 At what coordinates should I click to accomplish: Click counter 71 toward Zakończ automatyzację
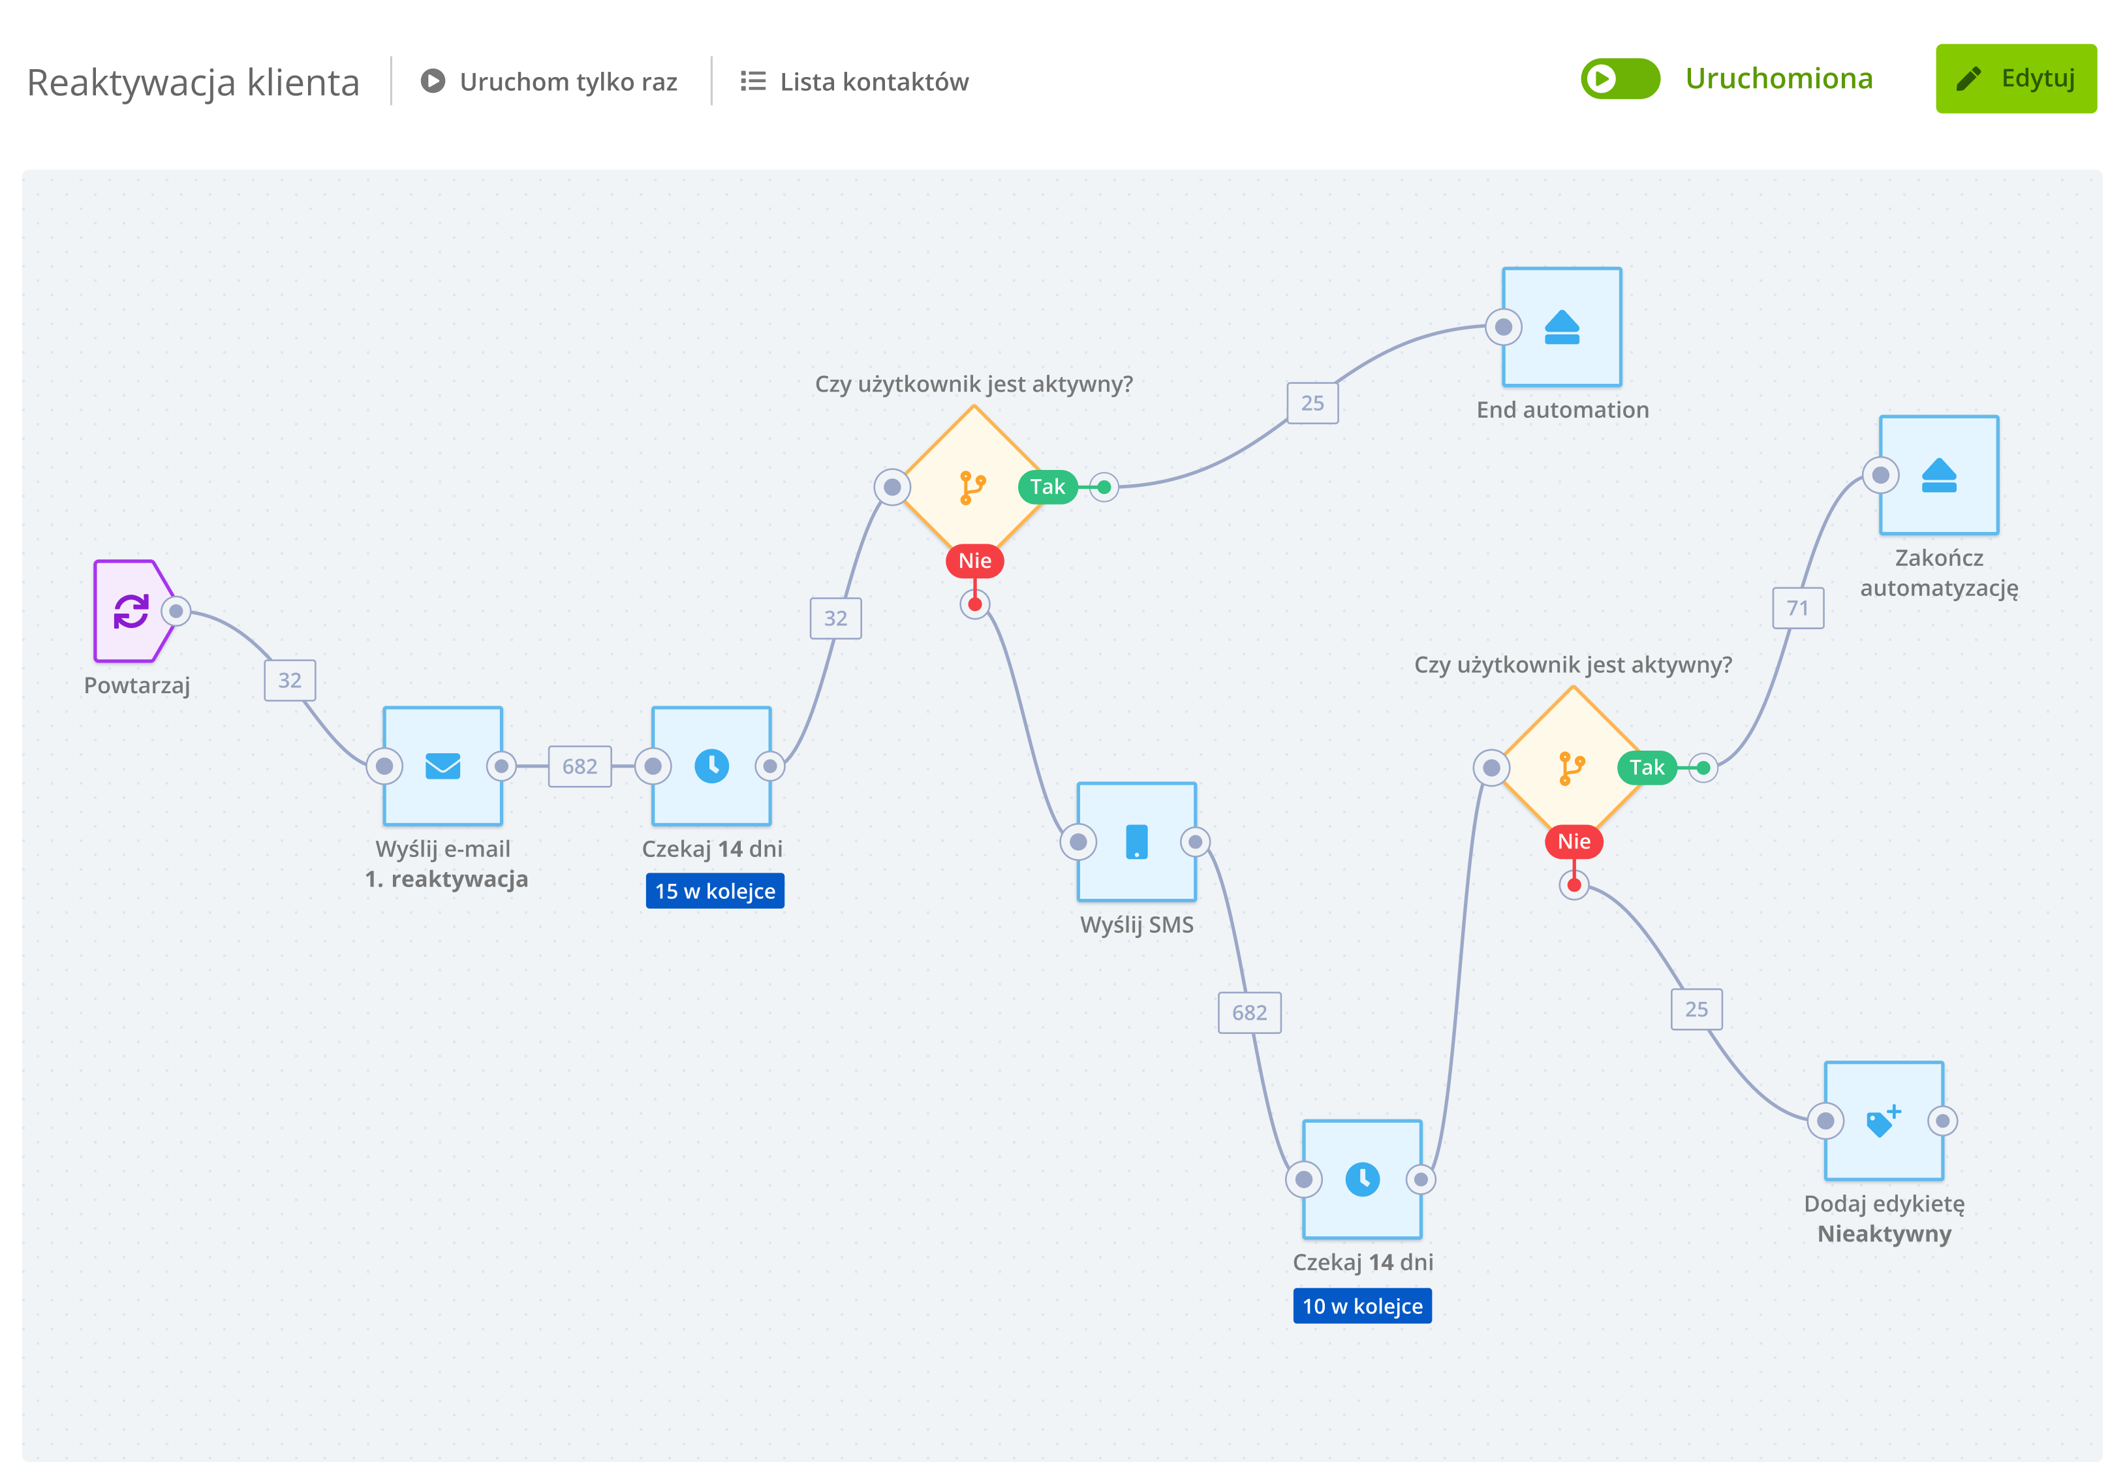1797,608
